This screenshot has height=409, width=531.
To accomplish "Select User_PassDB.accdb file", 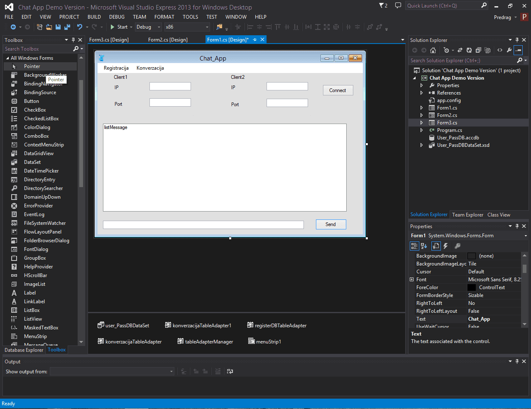I will pyautogui.click(x=458, y=138).
